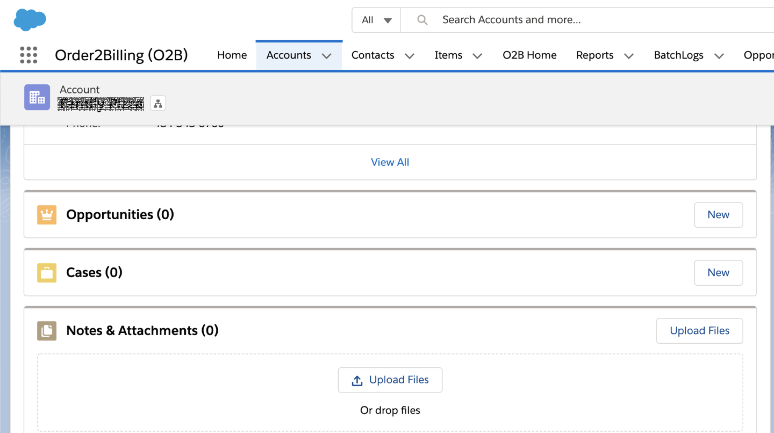Click the search magnifying glass icon
The width and height of the screenshot is (774, 433).
(422, 20)
